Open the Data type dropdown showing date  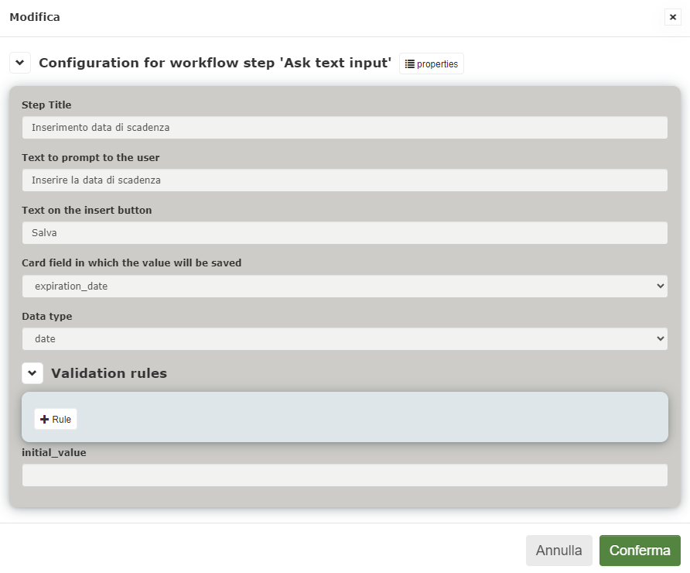(344, 338)
